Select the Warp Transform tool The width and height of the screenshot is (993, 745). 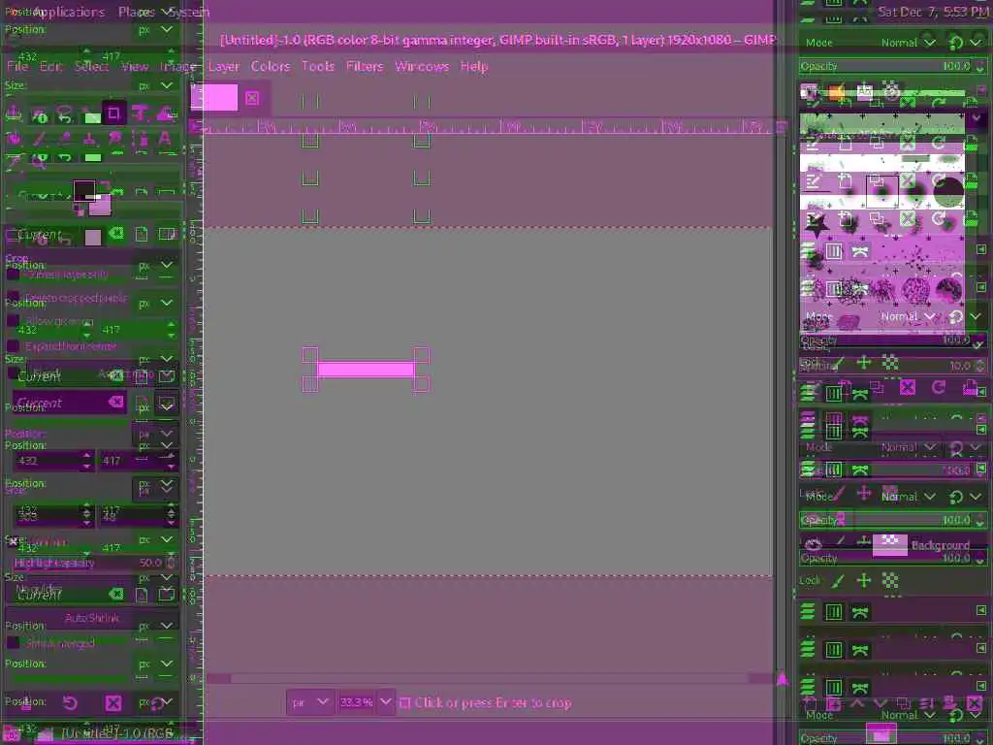coord(165,114)
